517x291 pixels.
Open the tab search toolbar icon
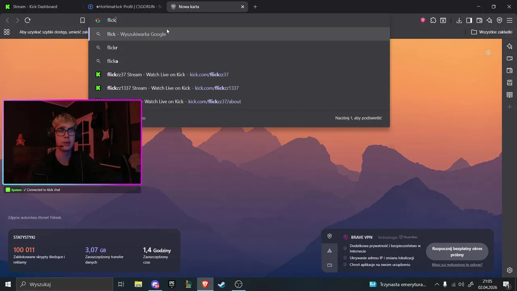tap(443, 20)
